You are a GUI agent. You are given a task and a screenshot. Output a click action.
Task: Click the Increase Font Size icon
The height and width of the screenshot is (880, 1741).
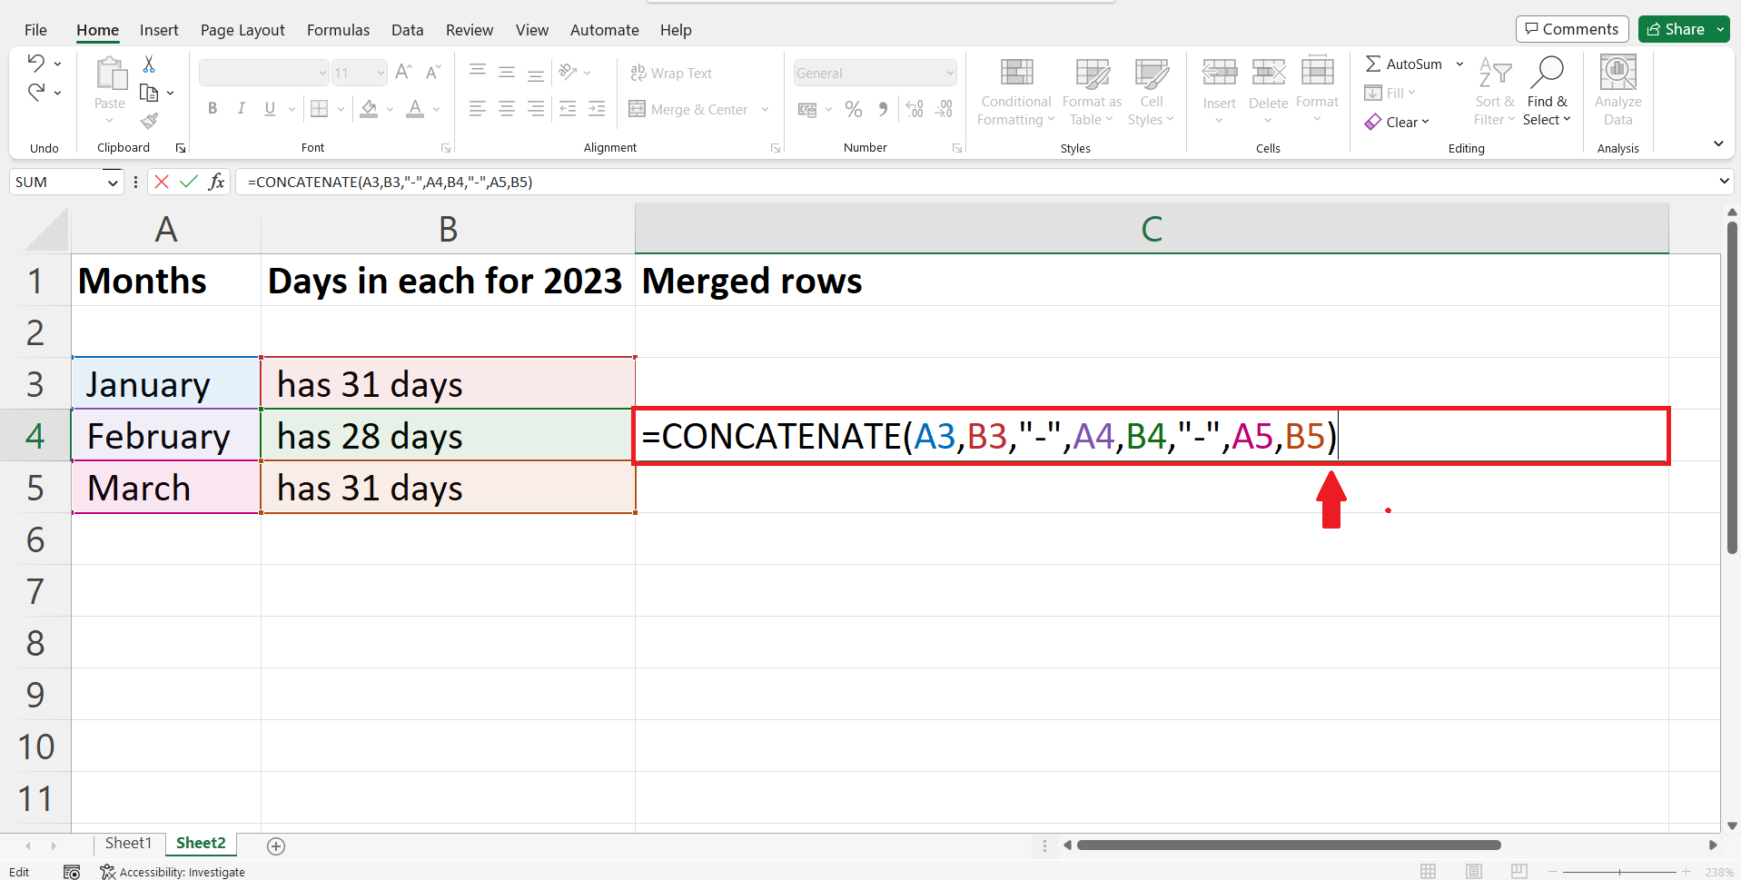click(402, 72)
